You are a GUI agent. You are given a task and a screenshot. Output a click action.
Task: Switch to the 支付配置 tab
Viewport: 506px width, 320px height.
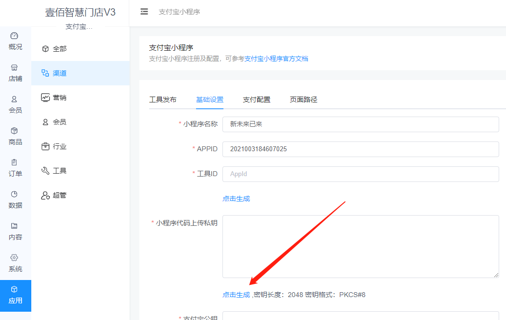(x=257, y=100)
